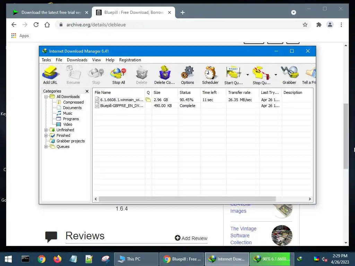The width and height of the screenshot is (355, 266).
Task: Open Firefox from taskbar
Action: pos(57,259)
